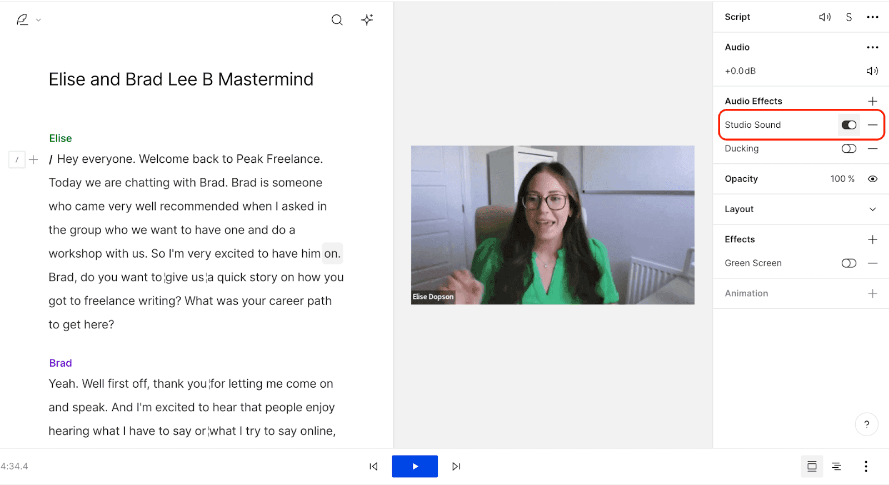Screen dimensions: 889x485
Task: Toggle the Studio Sound switch
Action: pyautogui.click(x=849, y=125)
